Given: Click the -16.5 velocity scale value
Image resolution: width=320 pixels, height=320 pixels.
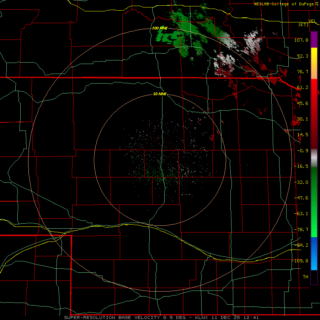Looking at the screenshot, I should 301,166.
